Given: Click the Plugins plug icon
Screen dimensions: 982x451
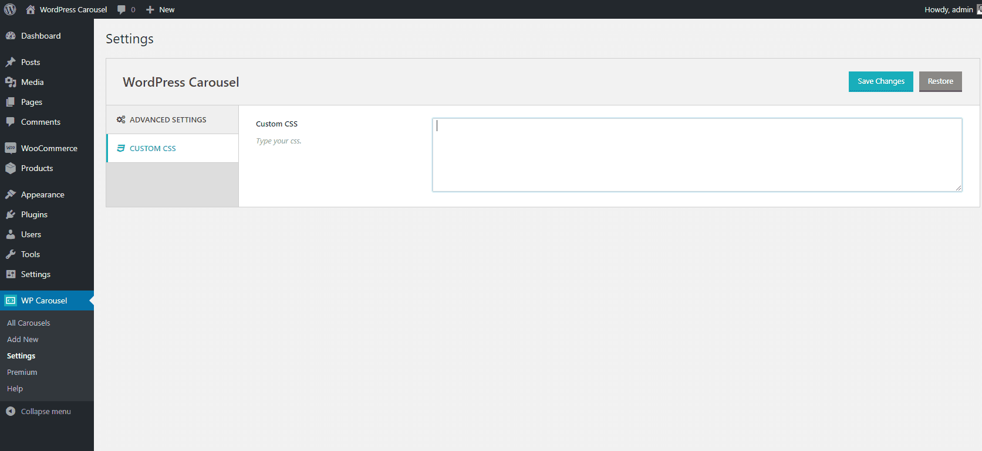Looking at the screenshot, I should click(x=11, y=214).
